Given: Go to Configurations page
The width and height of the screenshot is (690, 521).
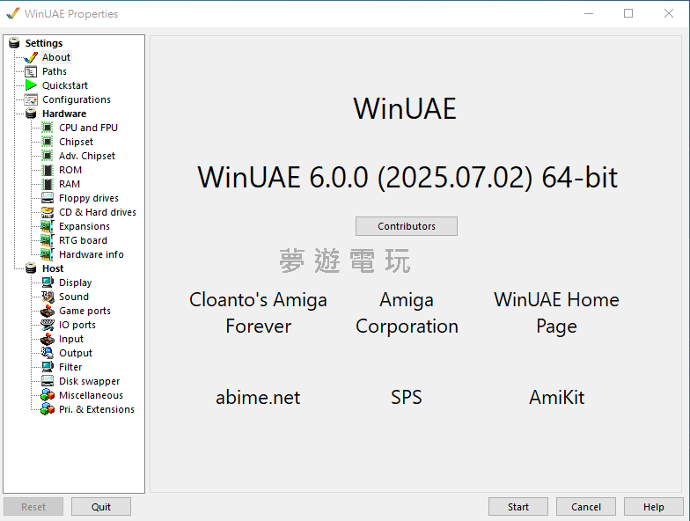Looking at the screenshot, I should (76, 100).
